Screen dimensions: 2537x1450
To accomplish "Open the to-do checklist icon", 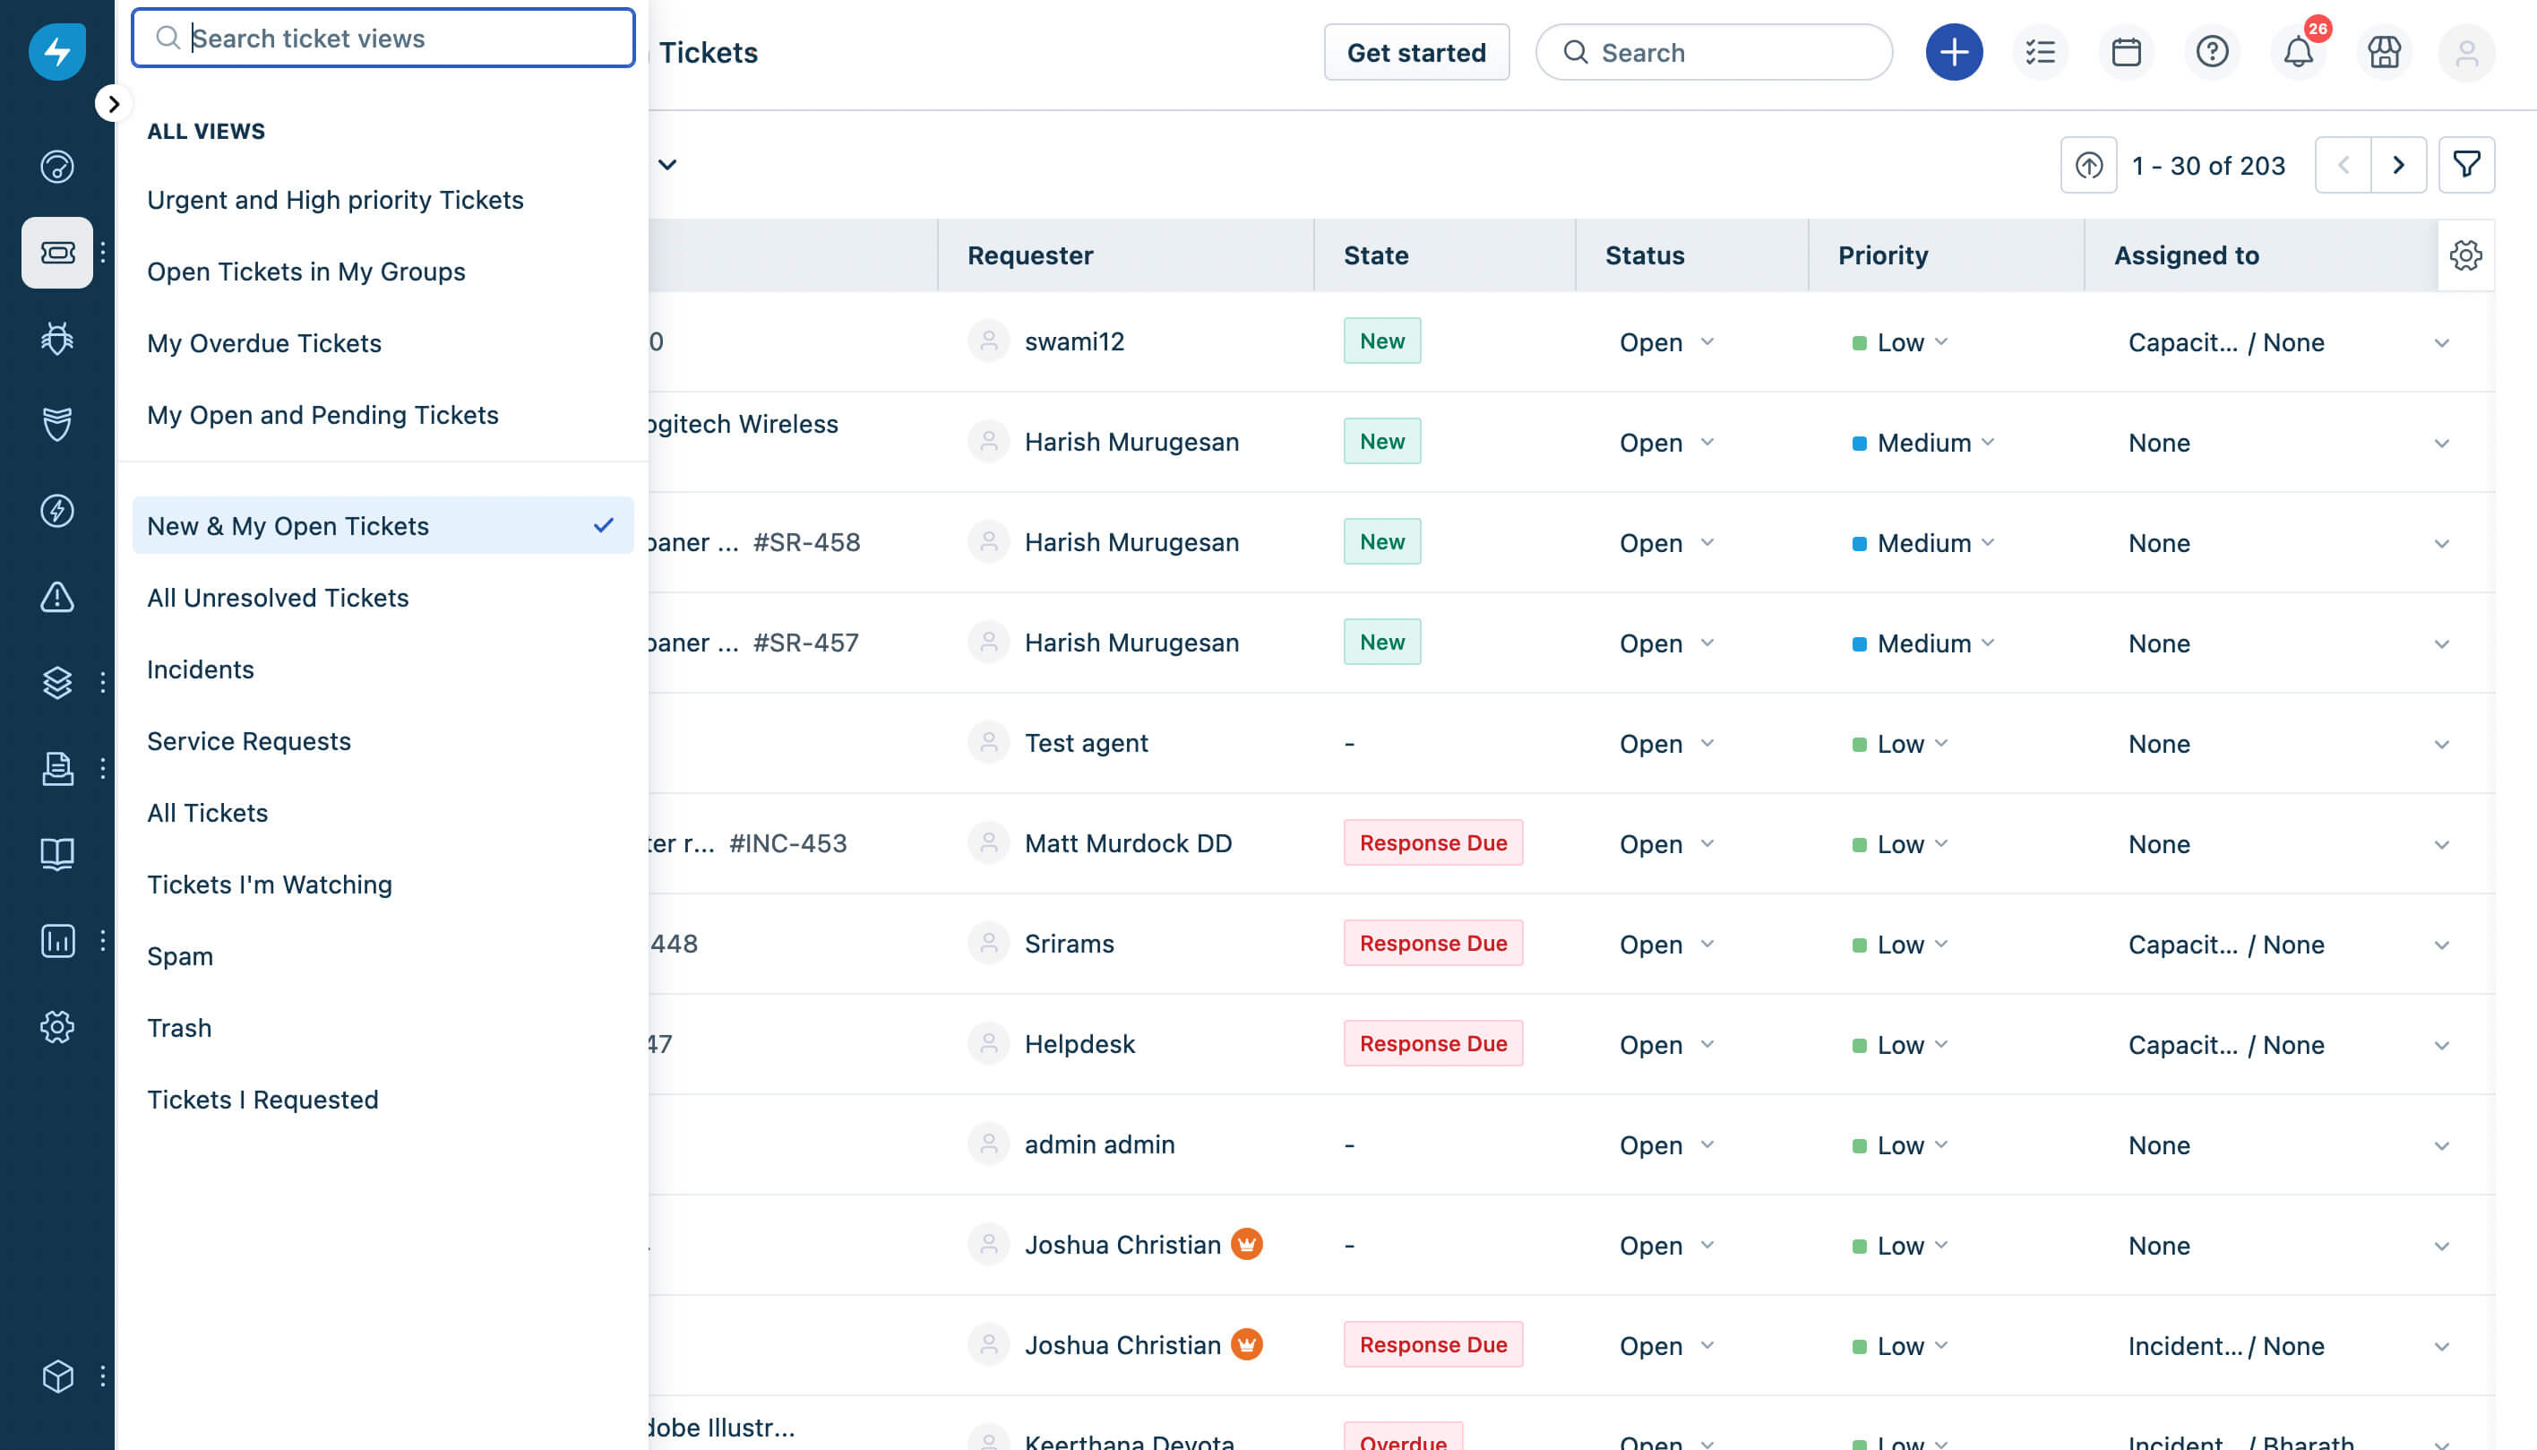I will (x=2039, y=52).
